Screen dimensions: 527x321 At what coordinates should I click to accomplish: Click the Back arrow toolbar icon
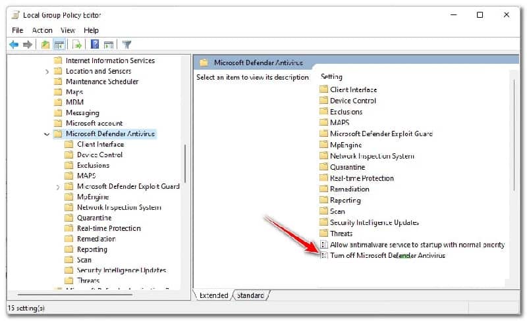pyautogui.click(x=14, y=44)
